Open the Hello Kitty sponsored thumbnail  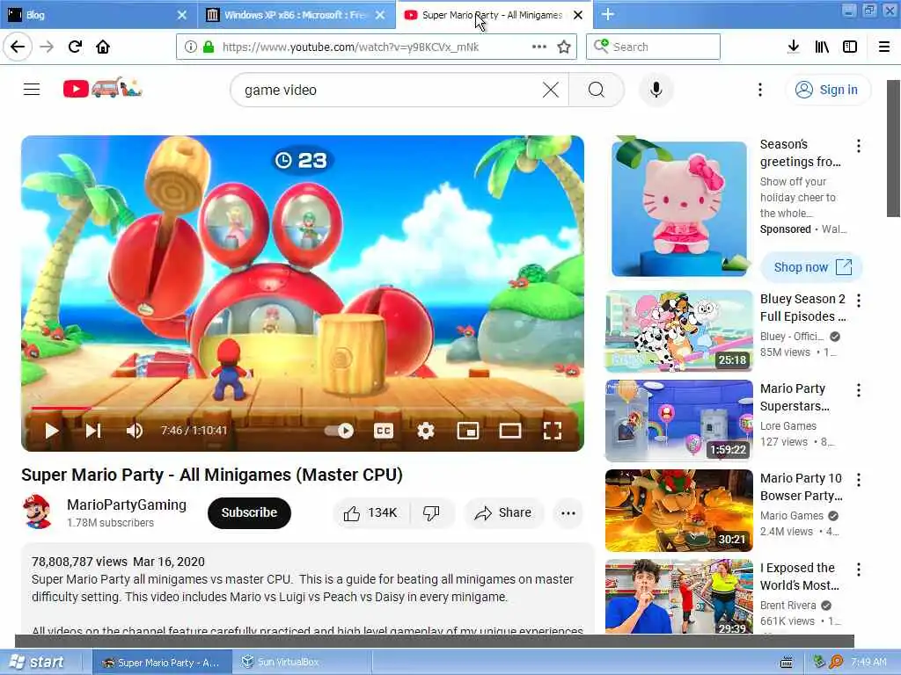(678, 208)
